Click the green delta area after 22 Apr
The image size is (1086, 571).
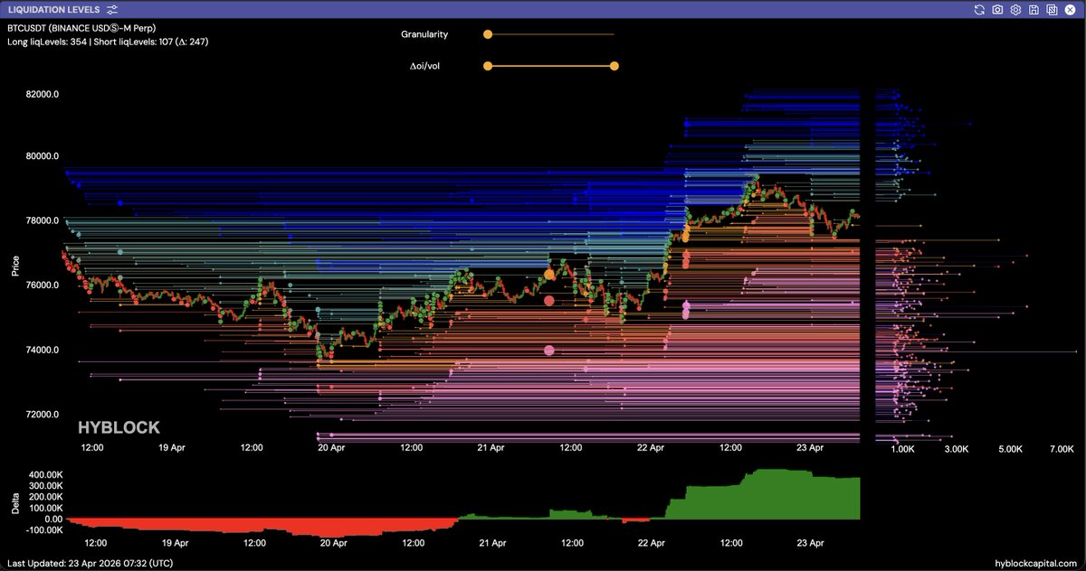[769, 495]
